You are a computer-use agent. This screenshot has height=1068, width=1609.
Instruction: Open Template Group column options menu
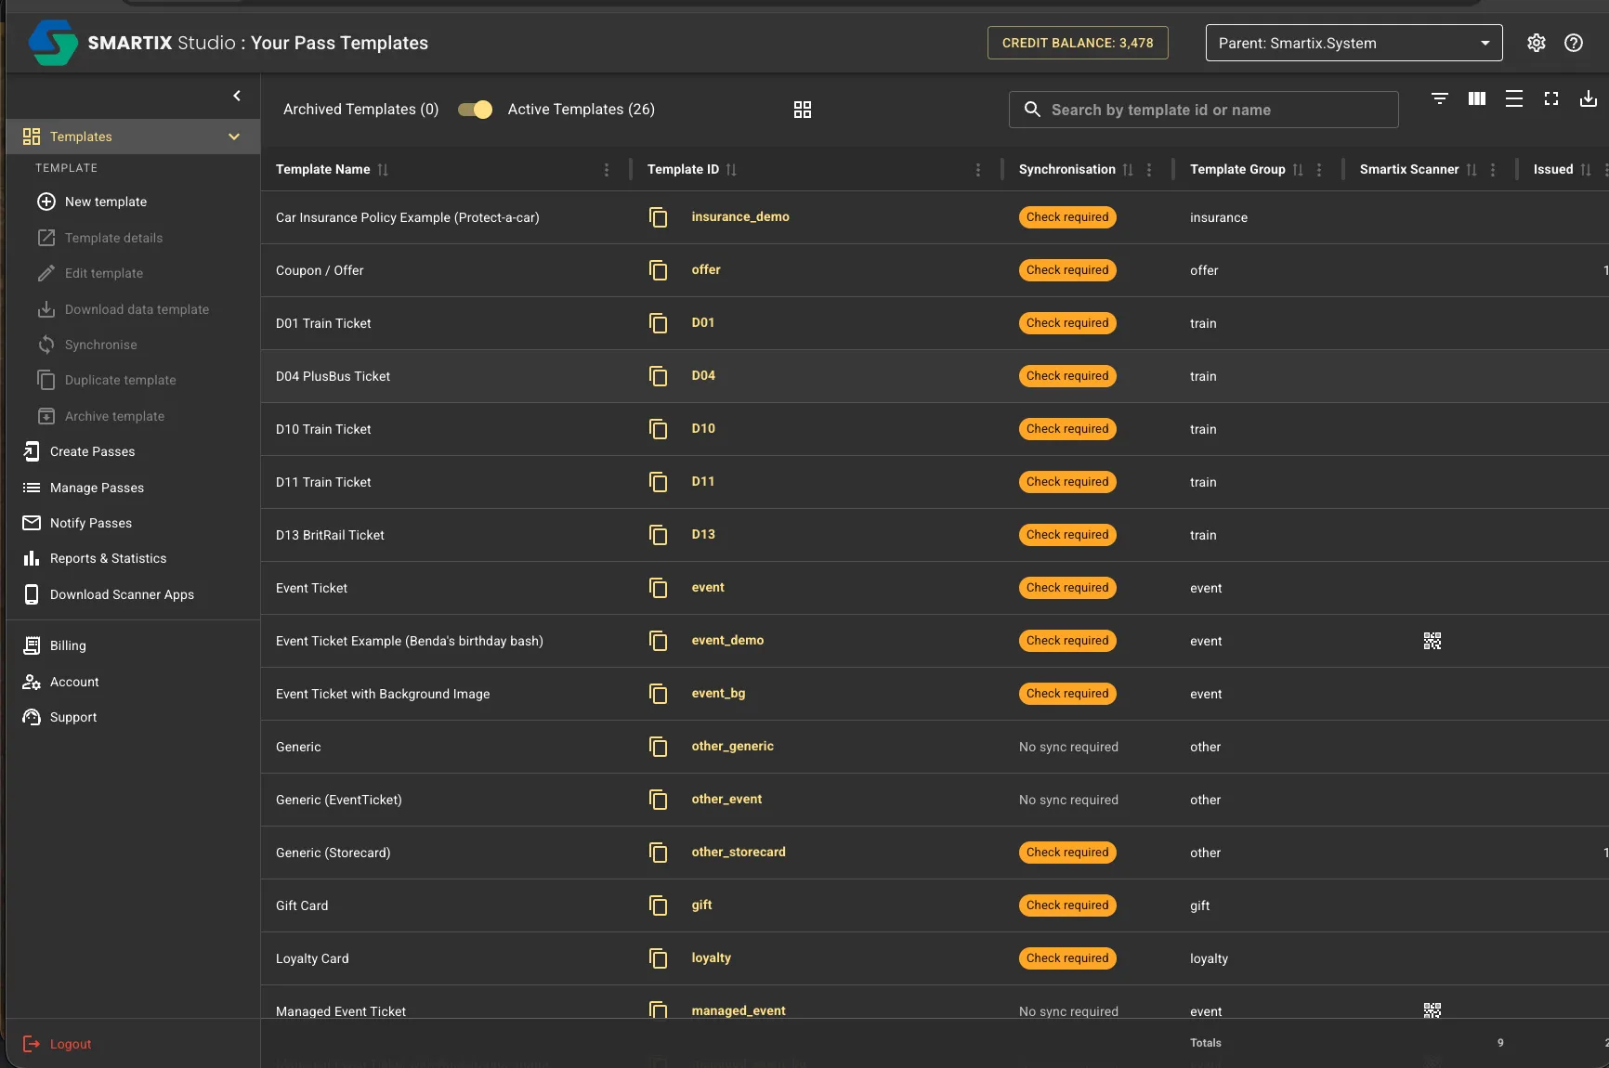[1319, 169]
